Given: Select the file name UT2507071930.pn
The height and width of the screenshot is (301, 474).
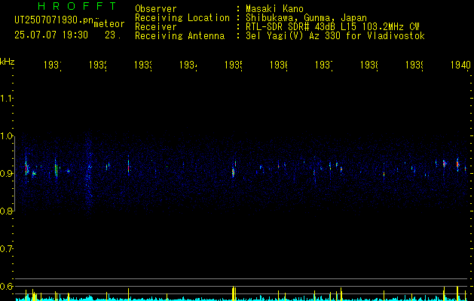Looking at the screenshot, I should coord(54,20).
